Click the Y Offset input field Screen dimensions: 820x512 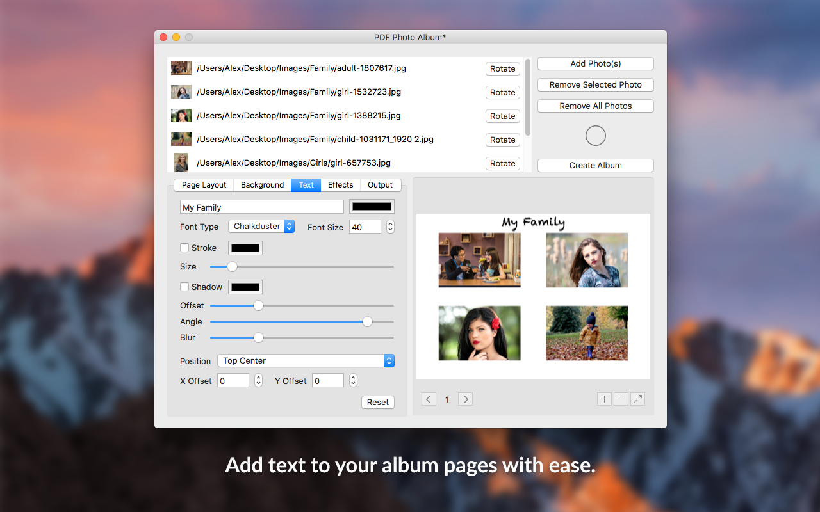tap(328, 381)
